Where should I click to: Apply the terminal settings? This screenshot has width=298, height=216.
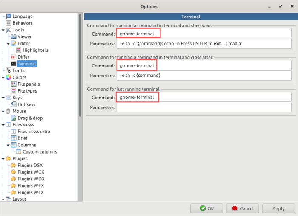(278, 208)
